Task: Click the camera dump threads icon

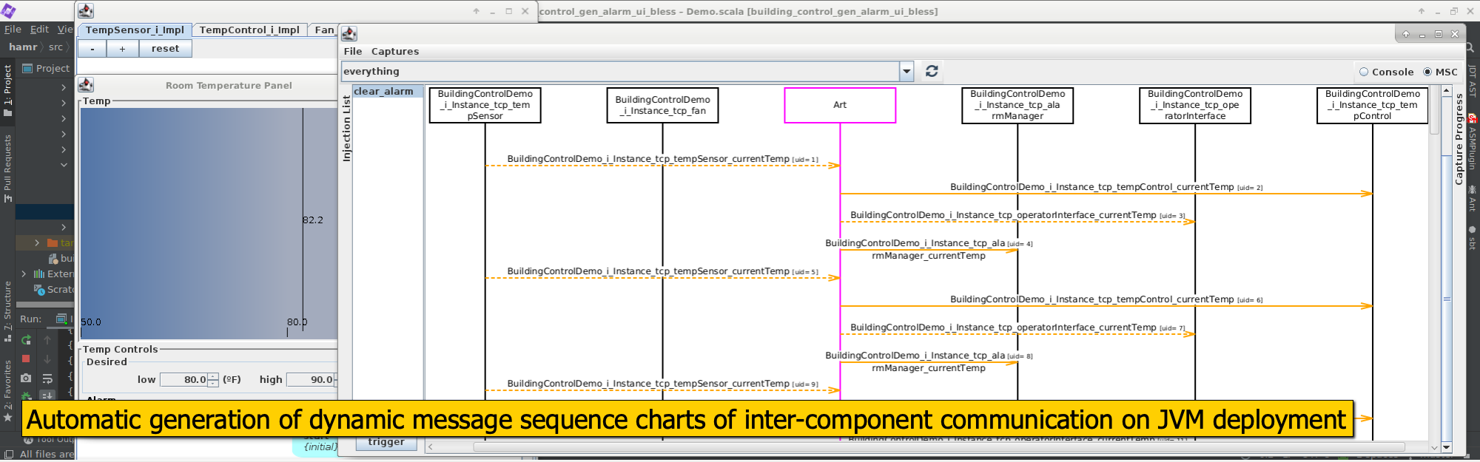Action: click(x=26, y=378)
